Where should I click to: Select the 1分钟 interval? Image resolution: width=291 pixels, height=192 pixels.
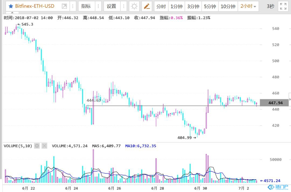(176, 6)
